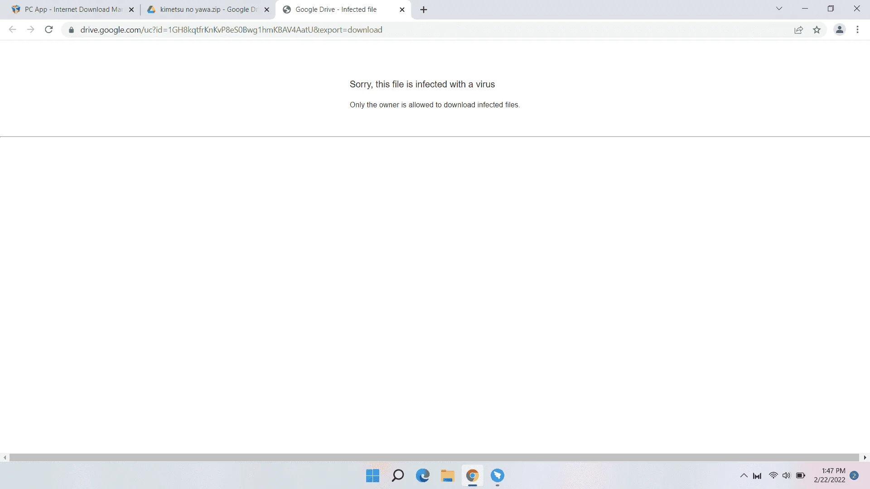
Task: Open the volume speaker control
Action: [786, 475]
